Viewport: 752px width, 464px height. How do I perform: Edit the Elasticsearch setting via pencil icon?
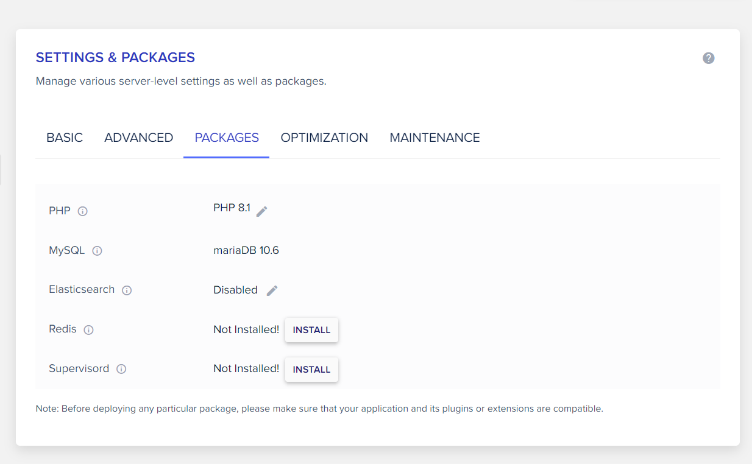(272, 290)
